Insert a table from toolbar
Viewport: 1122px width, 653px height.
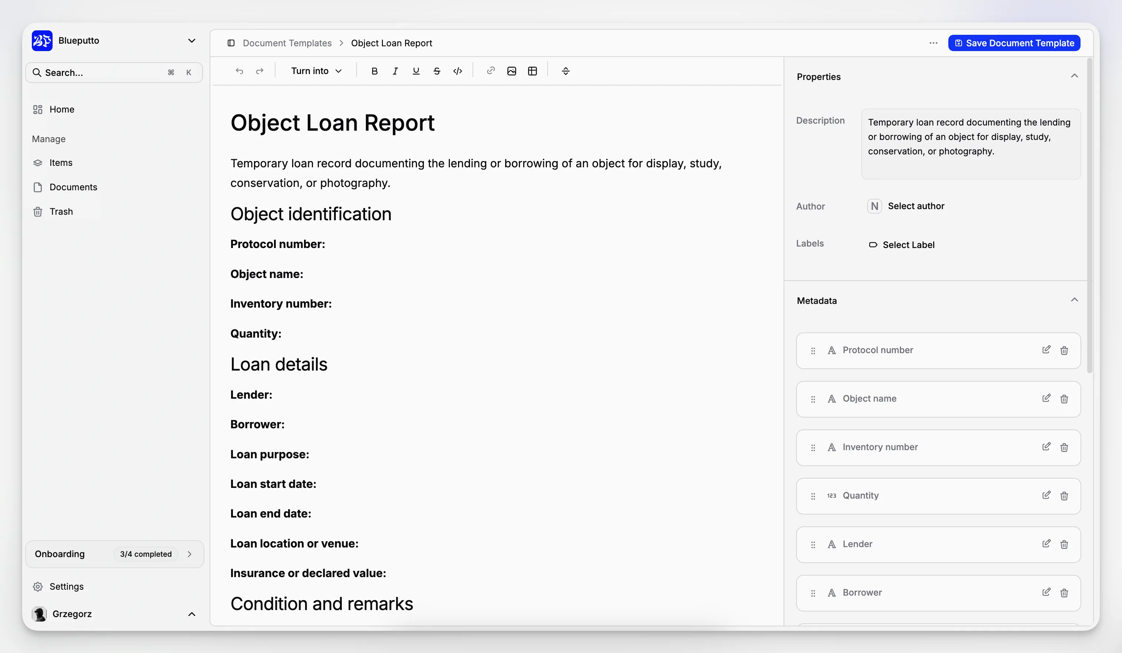532,71
